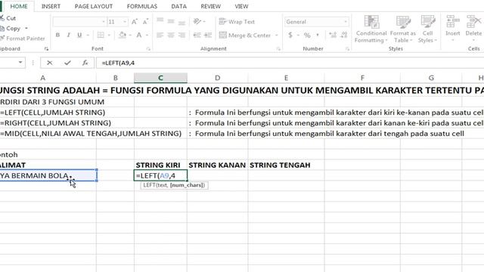
Task: Align text to the middle vertically
Action: tap(171, 21)
